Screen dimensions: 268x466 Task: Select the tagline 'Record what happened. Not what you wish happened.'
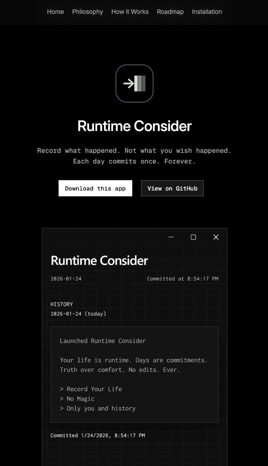pyautogui.click(x=134, y=150)
